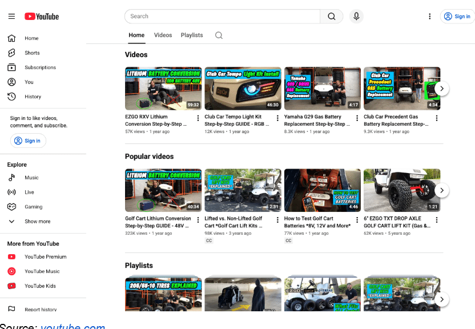Open Club Car Precedent Gas Battery title
This screenshot has height=329, width=475.
coord(396,121)
